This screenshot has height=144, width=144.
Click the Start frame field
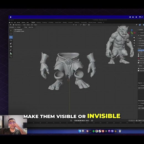tap(141, 121)
